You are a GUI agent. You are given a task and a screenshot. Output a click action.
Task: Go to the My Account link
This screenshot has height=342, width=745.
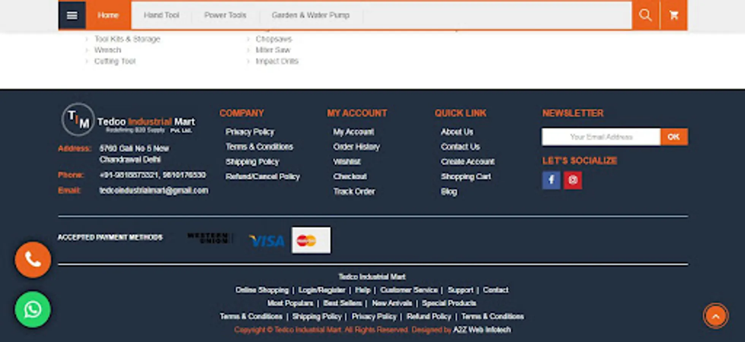point(354,132)
